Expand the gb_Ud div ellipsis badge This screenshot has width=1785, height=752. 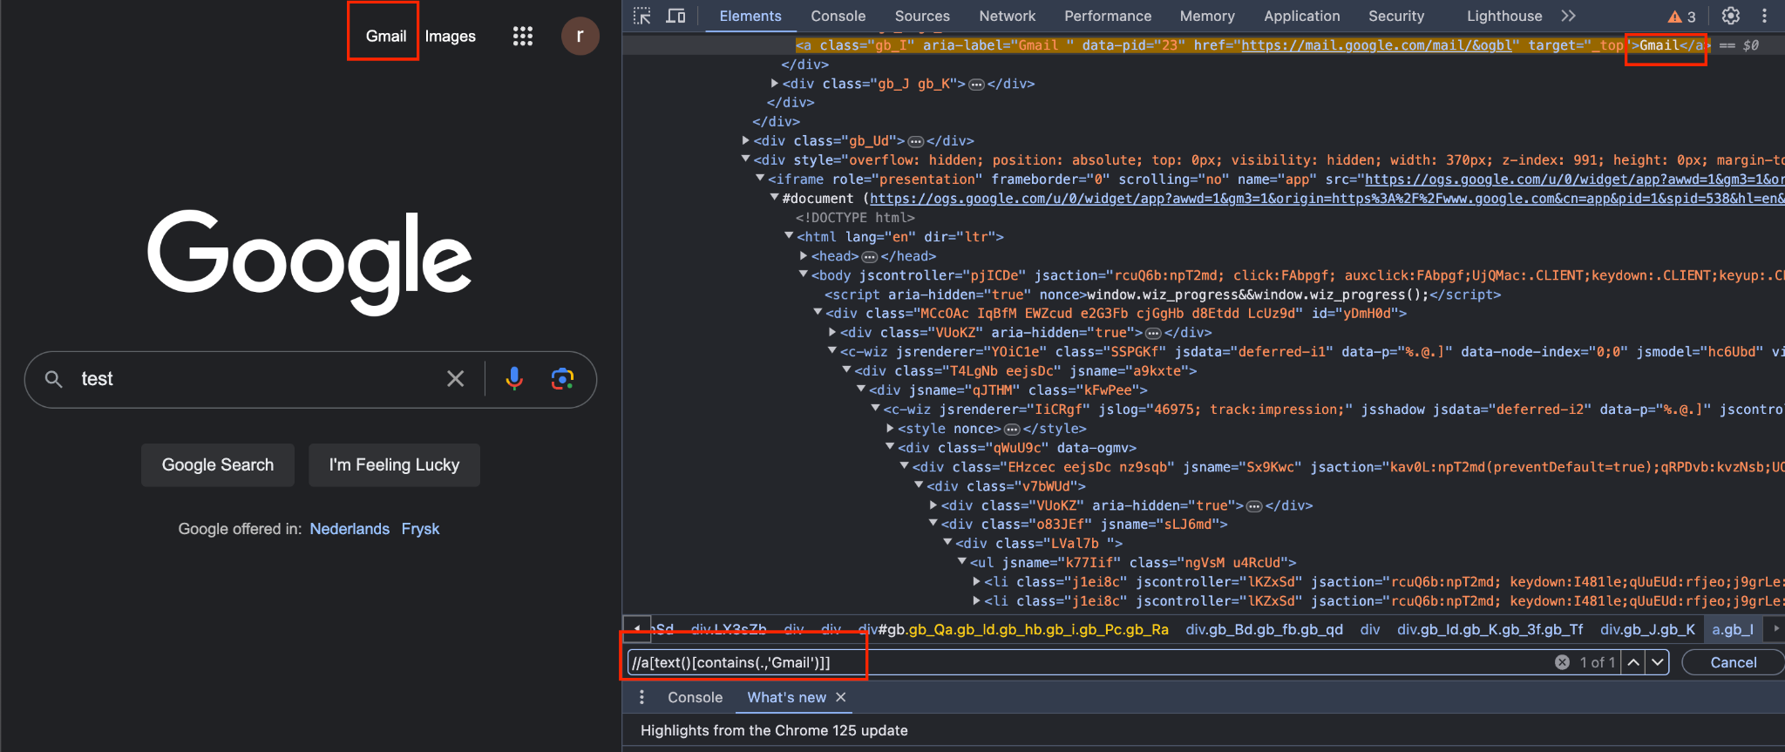[x=915, y=141]
